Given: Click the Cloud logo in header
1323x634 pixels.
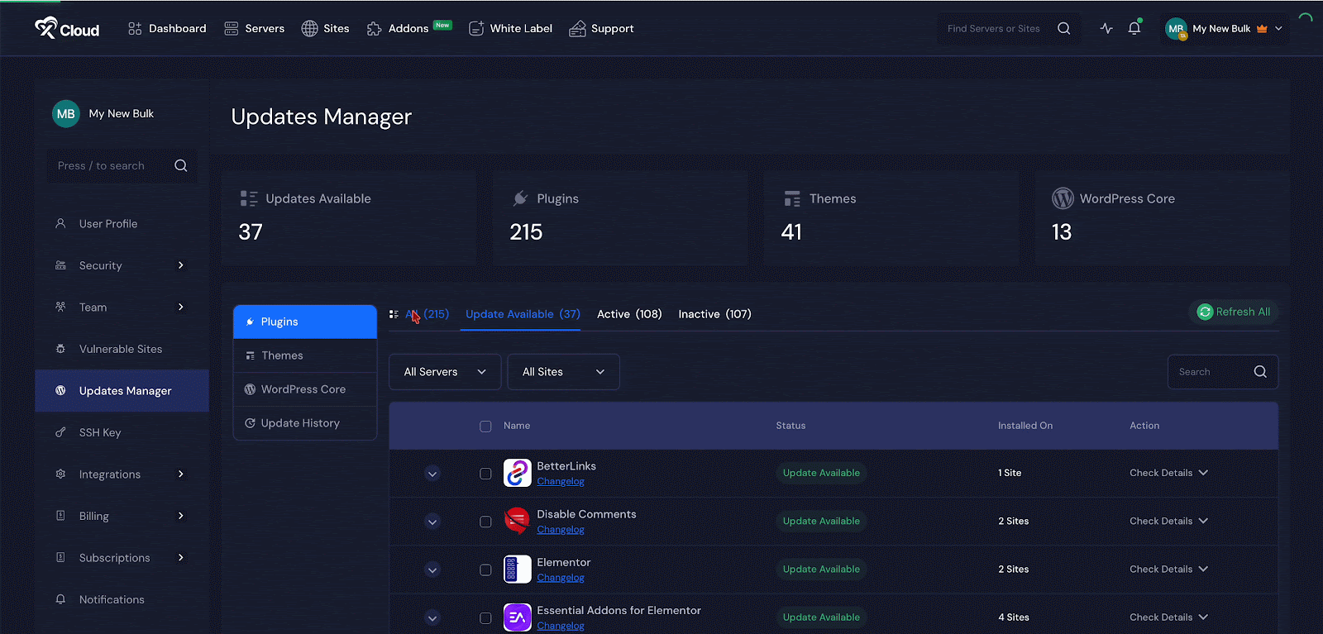Looking at the screenshot, I should pos(67,29).
